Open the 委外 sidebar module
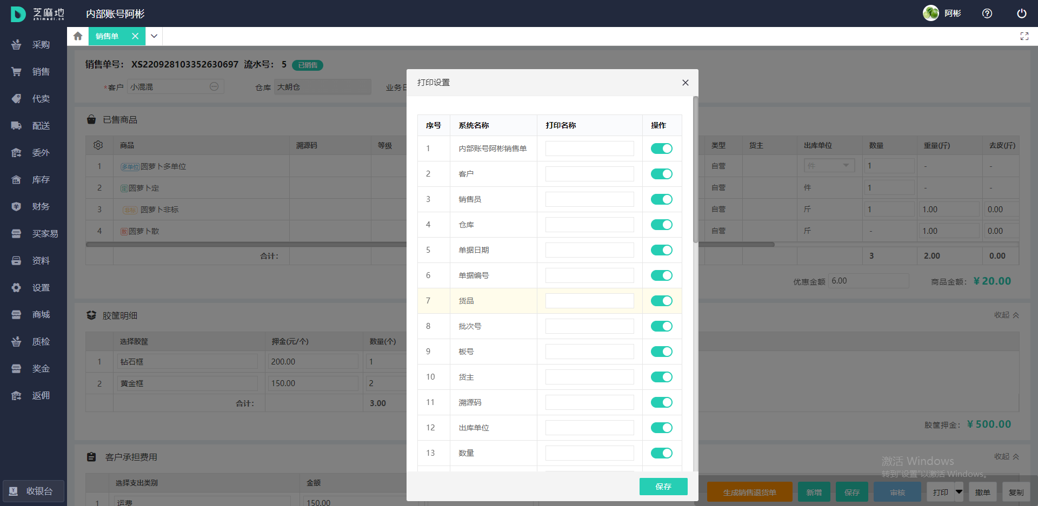Image resolution: width=1038 pixels, height=506 pixels. click(x=34, y=153)
